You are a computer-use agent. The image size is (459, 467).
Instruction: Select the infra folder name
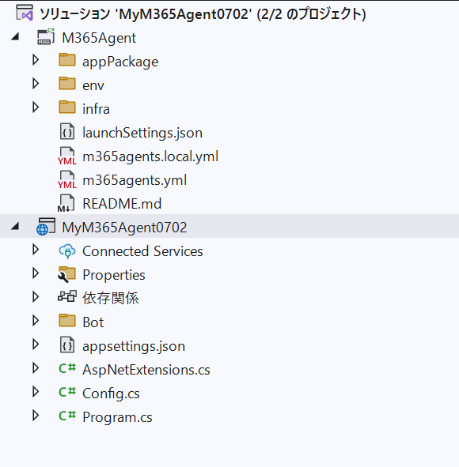[96, 109]
